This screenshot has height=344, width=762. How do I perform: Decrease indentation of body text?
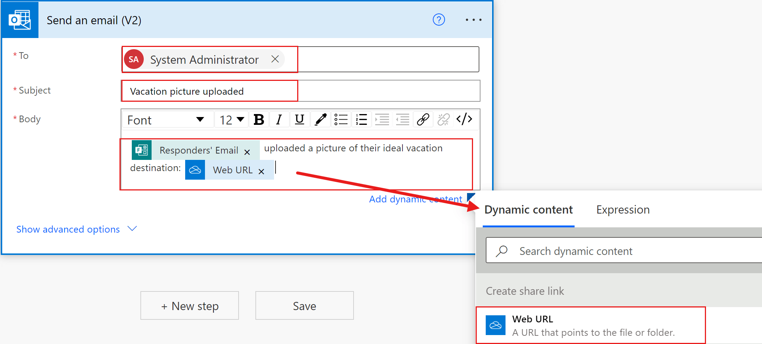coord(402,119)
